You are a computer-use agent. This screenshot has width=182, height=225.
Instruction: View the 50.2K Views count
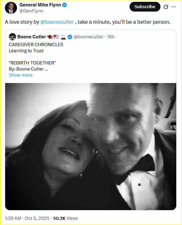pyautogui.click(x=66, y=218)
